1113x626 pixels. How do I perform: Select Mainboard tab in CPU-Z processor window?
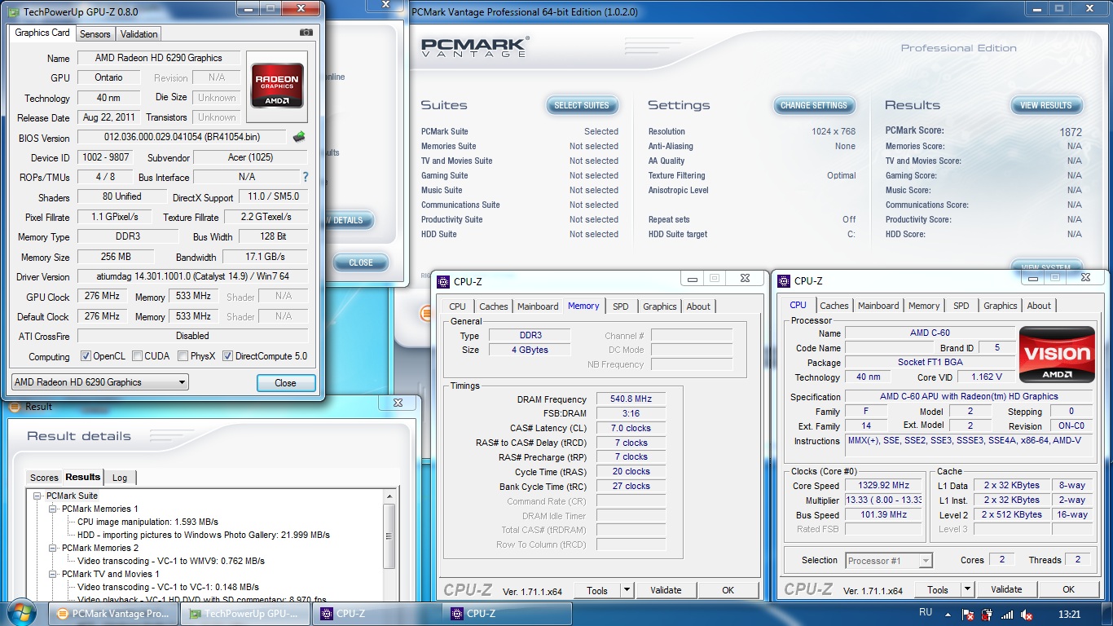[878, 306]
